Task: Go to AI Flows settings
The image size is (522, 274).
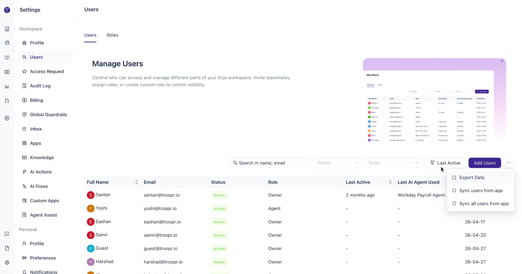Action: (45, 186)
